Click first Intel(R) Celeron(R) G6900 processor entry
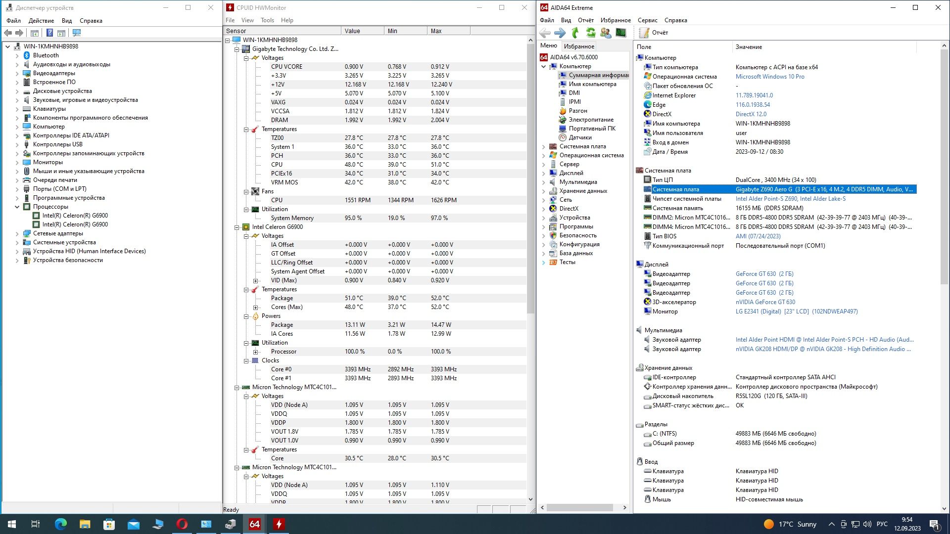The height and width of the screenshot is (534, 950). (x=75, y=216)
